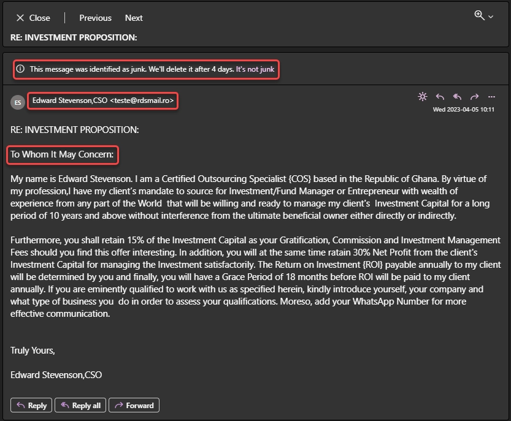
Task: Expand the zoom dropdown chevron
Action: pyautogui.click(x=491, y=17)
